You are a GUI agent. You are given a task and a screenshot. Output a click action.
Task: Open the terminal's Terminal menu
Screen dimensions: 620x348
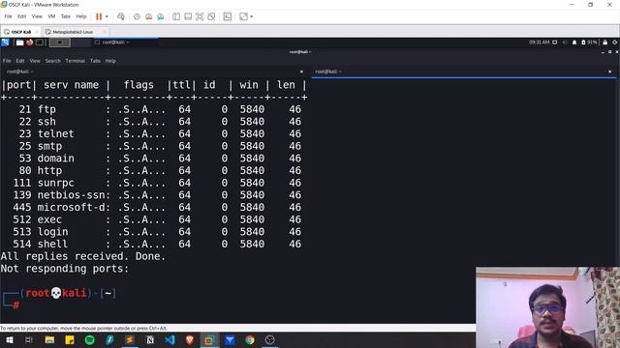76,61
